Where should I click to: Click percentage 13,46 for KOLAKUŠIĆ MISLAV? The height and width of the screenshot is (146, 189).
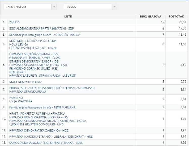coord(182,35)
